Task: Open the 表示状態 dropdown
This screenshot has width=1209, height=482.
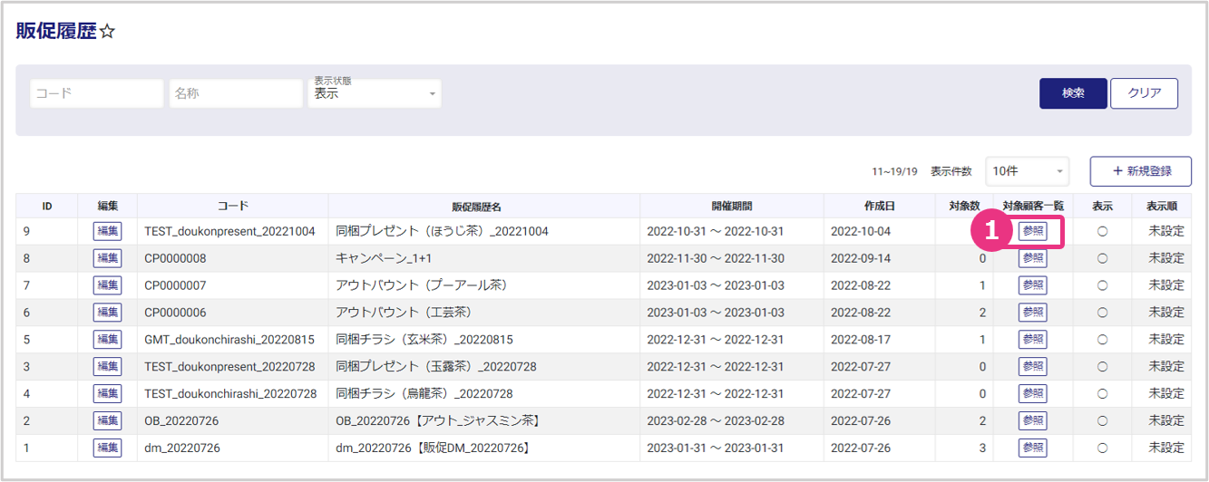Action: 375,93
